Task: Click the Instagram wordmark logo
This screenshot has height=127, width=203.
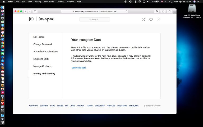Action: click(46, 19)
